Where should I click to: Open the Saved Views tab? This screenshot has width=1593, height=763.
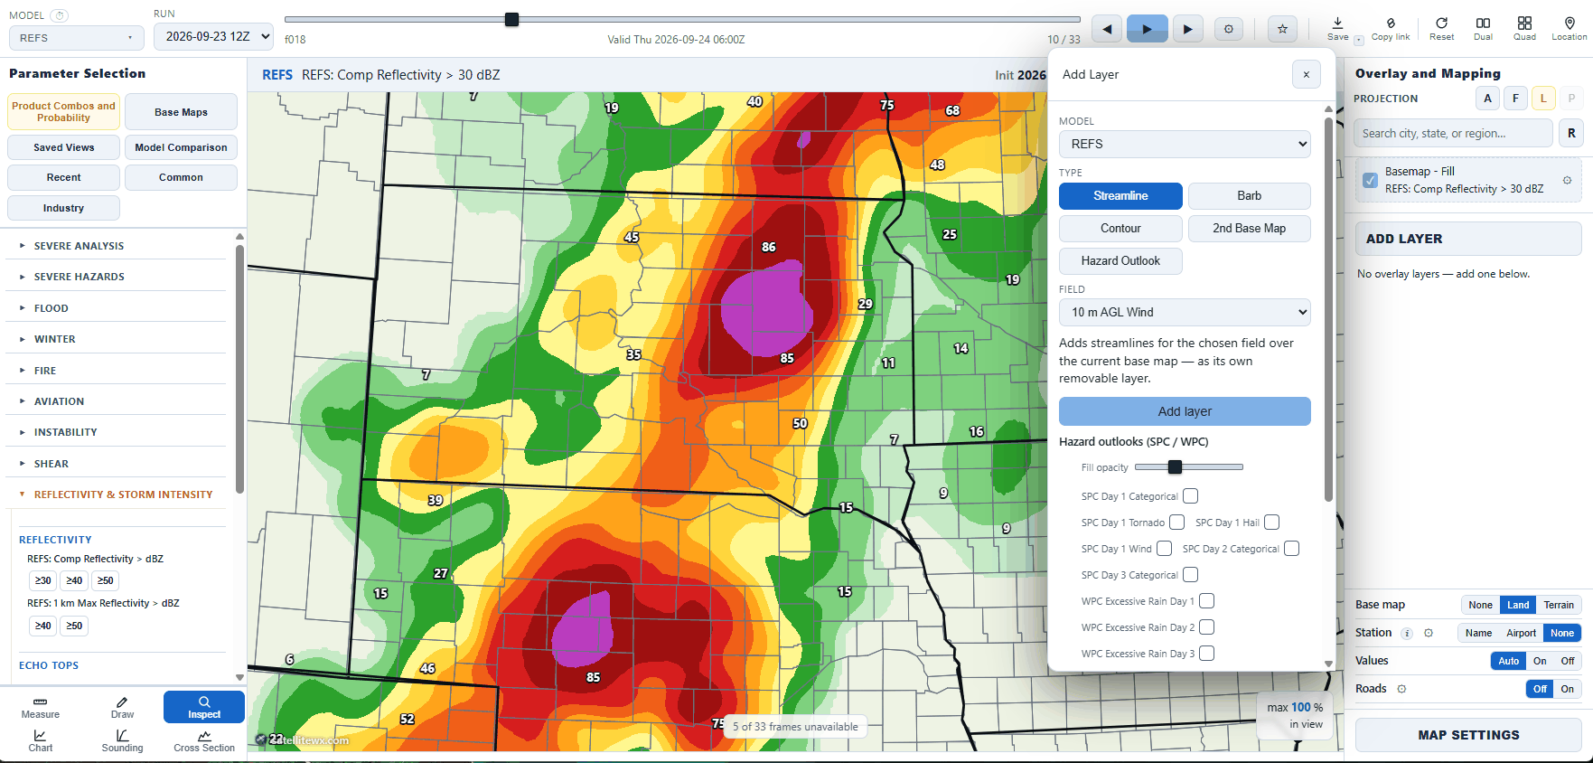(x=63, y=147)
